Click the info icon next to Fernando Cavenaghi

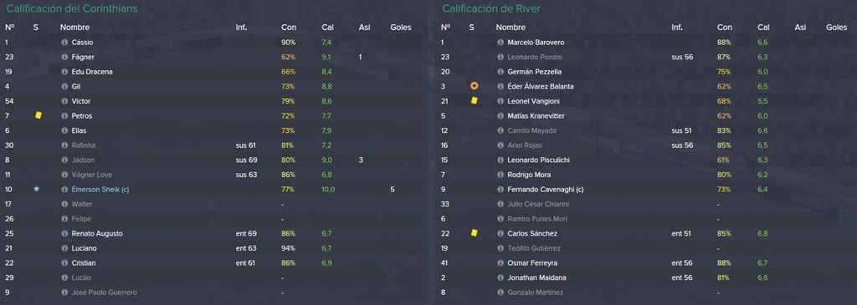pos(500,190)
